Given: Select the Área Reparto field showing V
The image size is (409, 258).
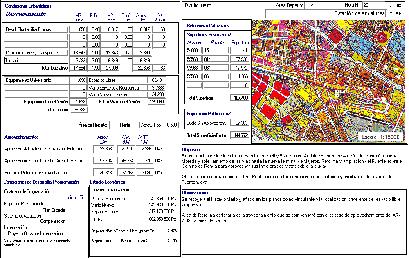Looking at the screenshot, I should point(312,6).
